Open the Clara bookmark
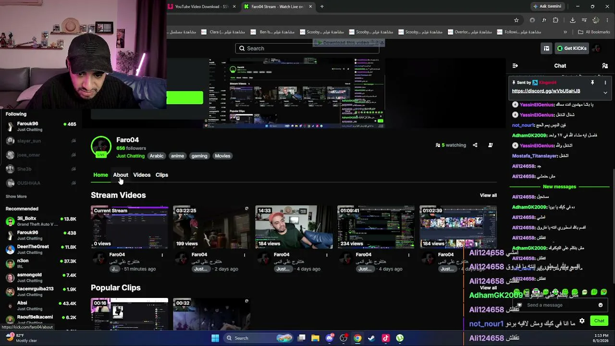Screen dimensions: 615x346 coord(223,32)
